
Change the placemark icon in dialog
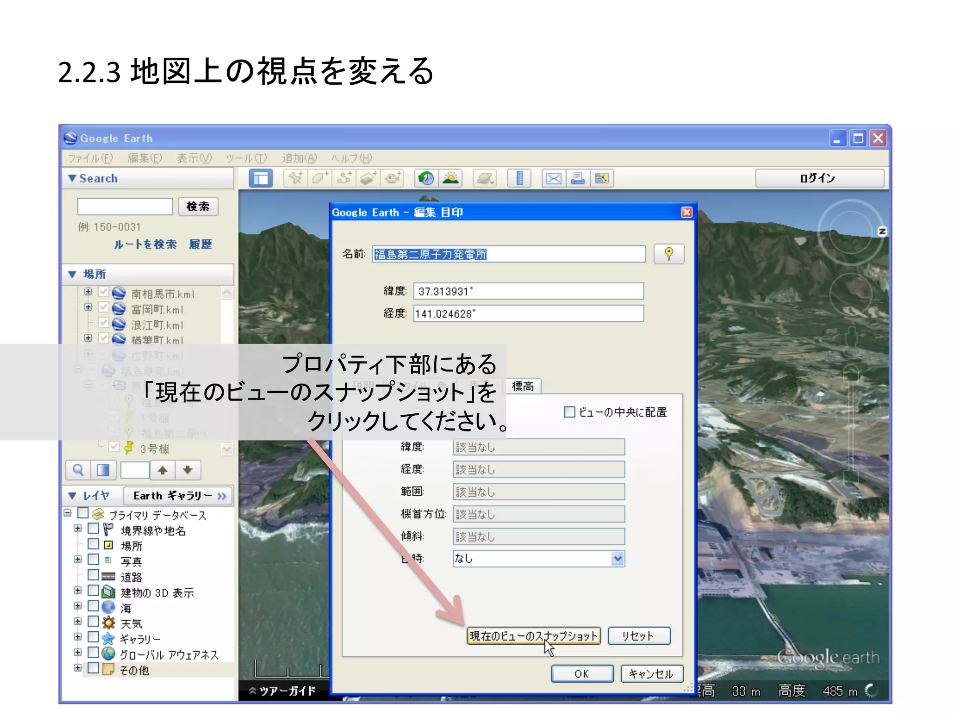tap(669, 254)
